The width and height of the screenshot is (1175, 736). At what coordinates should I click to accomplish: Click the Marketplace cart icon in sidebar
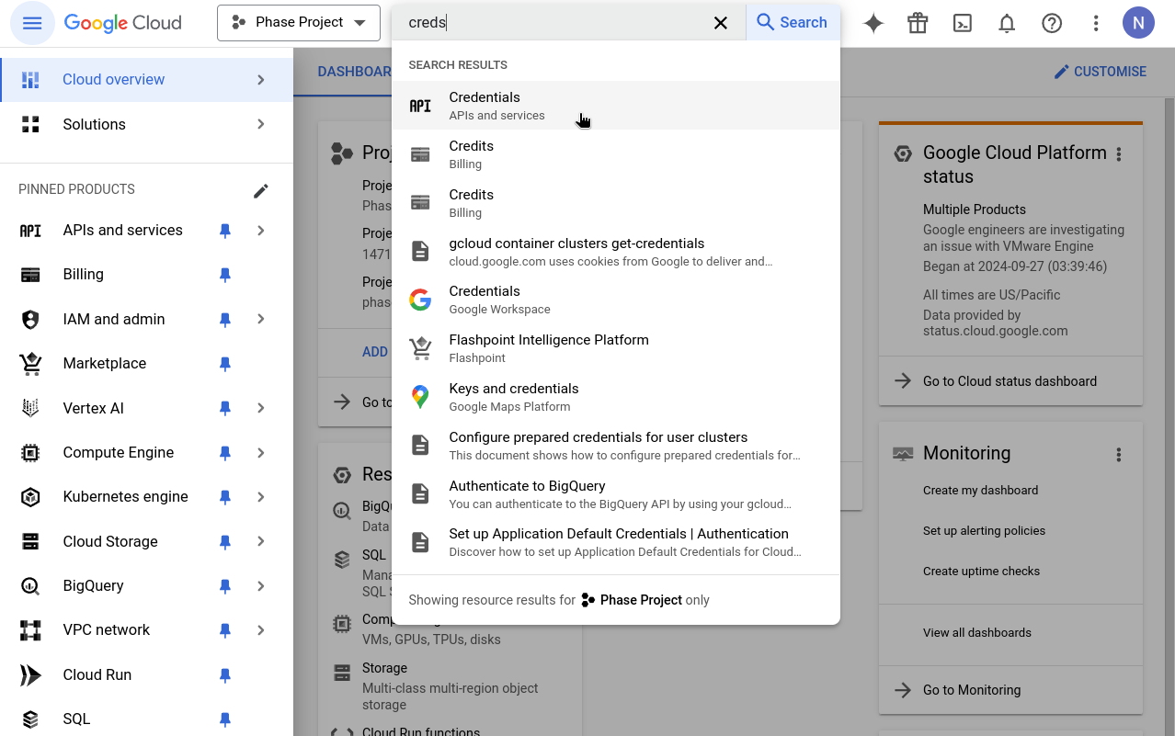pyautogui.click(x=30, y=364)
